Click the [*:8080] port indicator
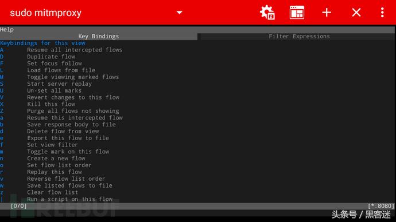Image resolution: width=396 pixels, height=222 pixels. tap(381, 206)
